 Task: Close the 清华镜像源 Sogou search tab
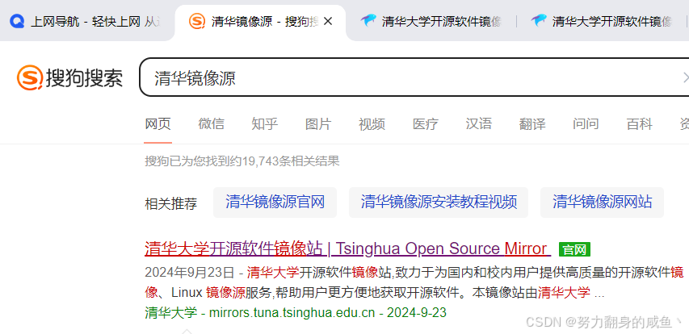(x=328, y=21)
